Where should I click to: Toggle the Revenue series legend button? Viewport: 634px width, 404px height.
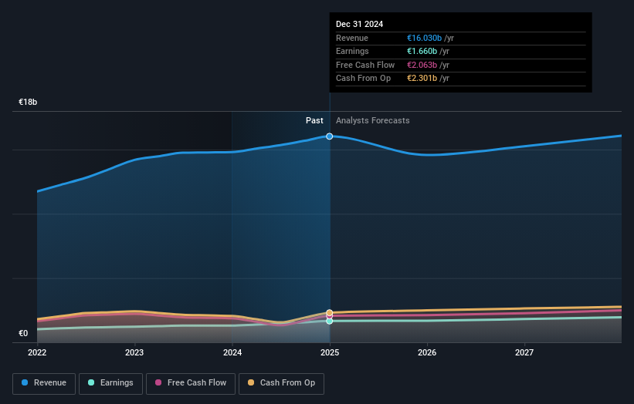pos(44,383)
